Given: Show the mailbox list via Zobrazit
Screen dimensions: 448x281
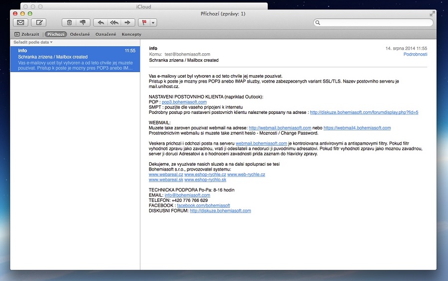Looking at the screenshot, I should pos(27,34).
